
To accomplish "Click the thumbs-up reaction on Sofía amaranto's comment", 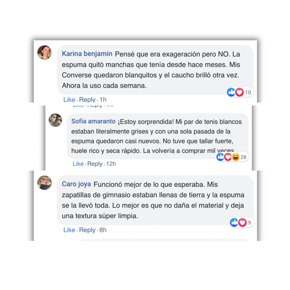I will pos(220,157).
